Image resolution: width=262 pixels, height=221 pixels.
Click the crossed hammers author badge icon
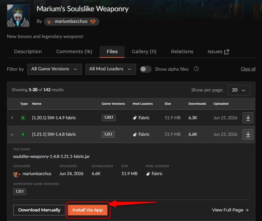pos(93,21)
